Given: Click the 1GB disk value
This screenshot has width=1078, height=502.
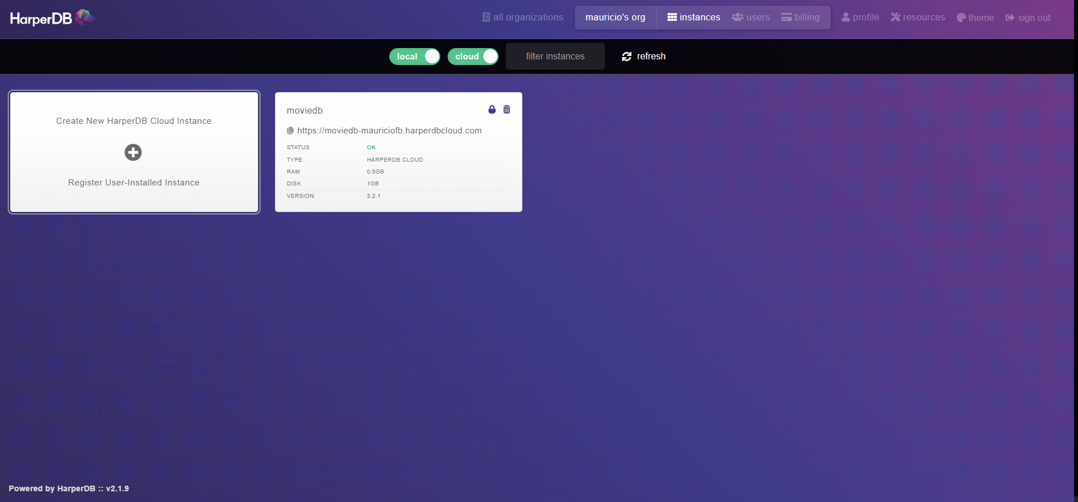Looking at the screenshot, I should (373, 184).
